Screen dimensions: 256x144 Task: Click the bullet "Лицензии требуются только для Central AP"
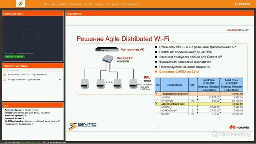click(x=190, y=57)
